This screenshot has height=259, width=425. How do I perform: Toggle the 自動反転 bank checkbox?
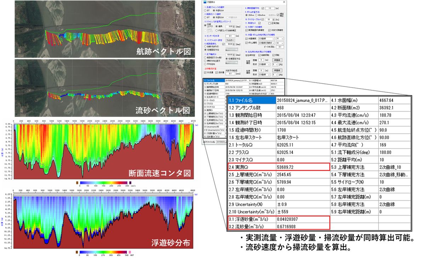[260, 55]
